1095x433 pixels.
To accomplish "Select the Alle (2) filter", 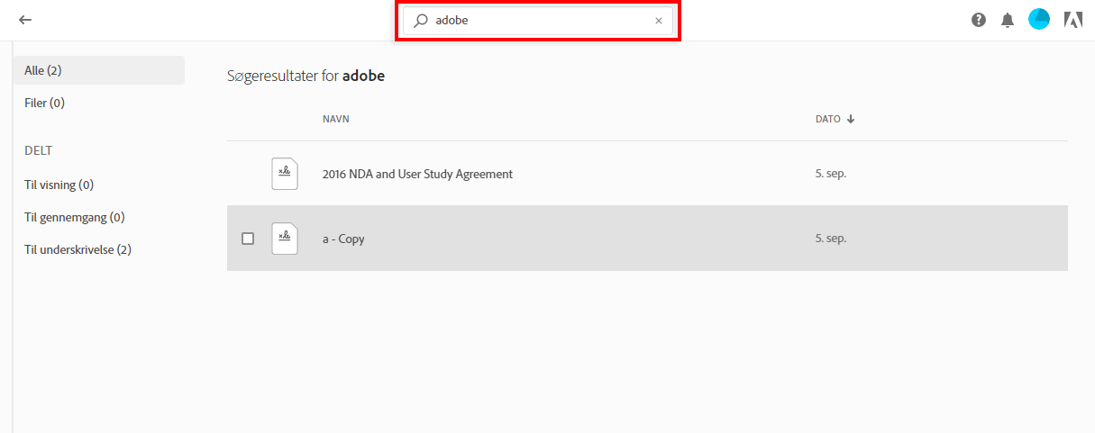I will point(99,70).
